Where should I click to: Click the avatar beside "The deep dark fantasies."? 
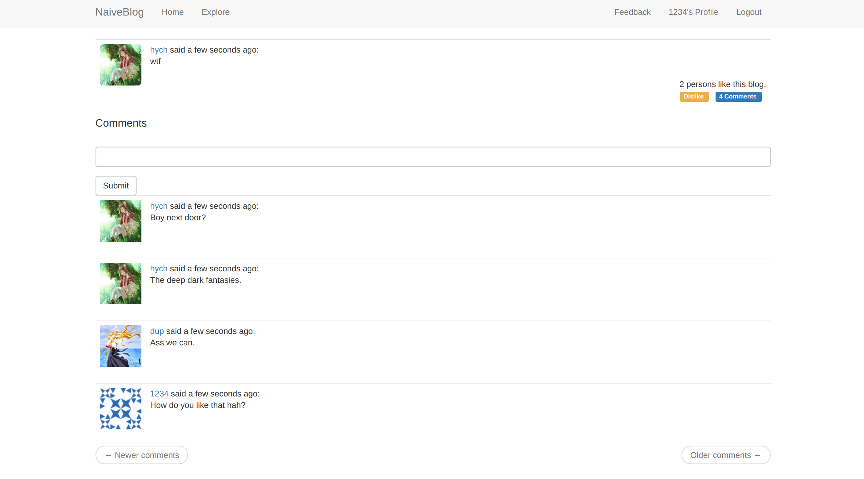120,284
